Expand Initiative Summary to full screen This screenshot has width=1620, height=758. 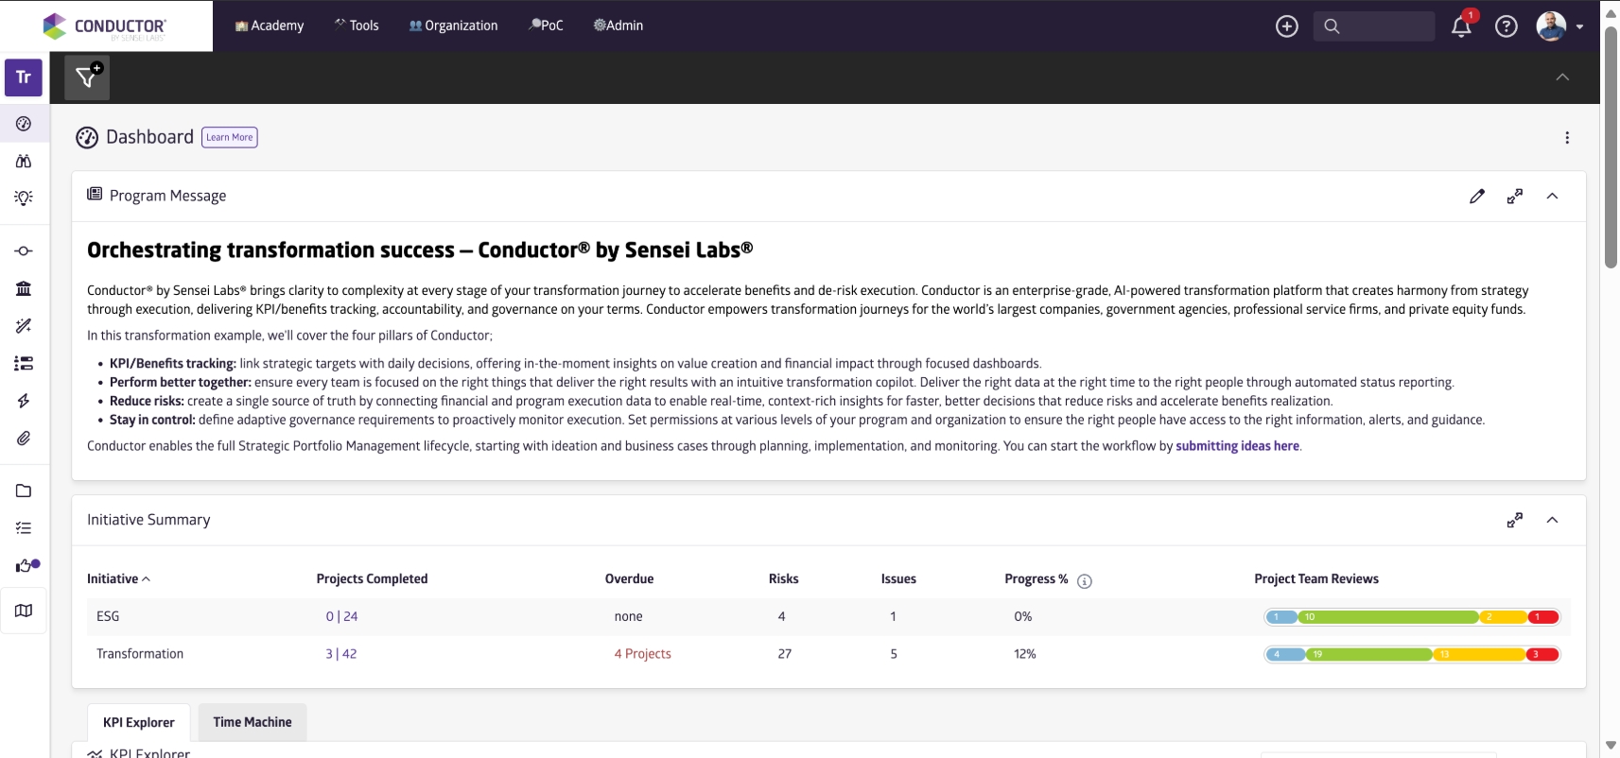pos(1515,521)
